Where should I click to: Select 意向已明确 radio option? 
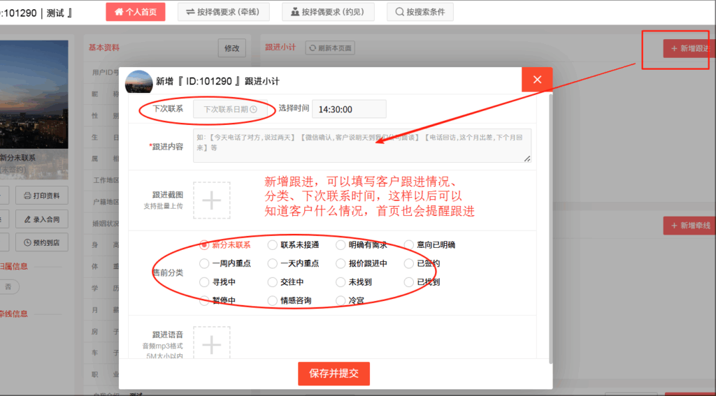pyautogui.click(x=408, y=245)
